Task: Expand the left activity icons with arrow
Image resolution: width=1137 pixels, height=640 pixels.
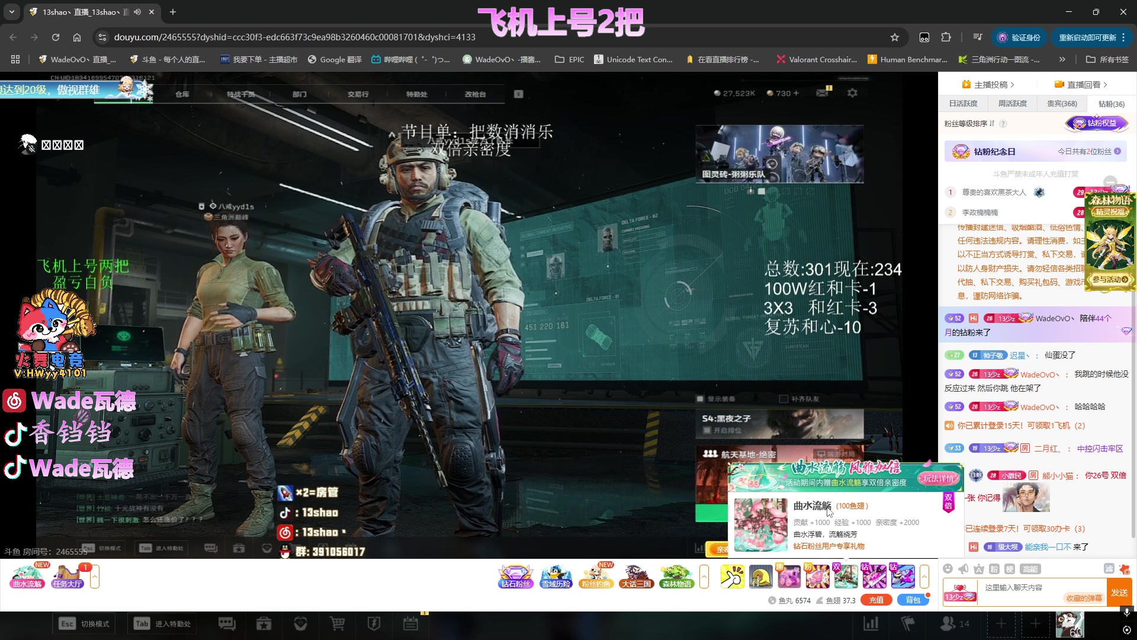Action: point(95,576)
